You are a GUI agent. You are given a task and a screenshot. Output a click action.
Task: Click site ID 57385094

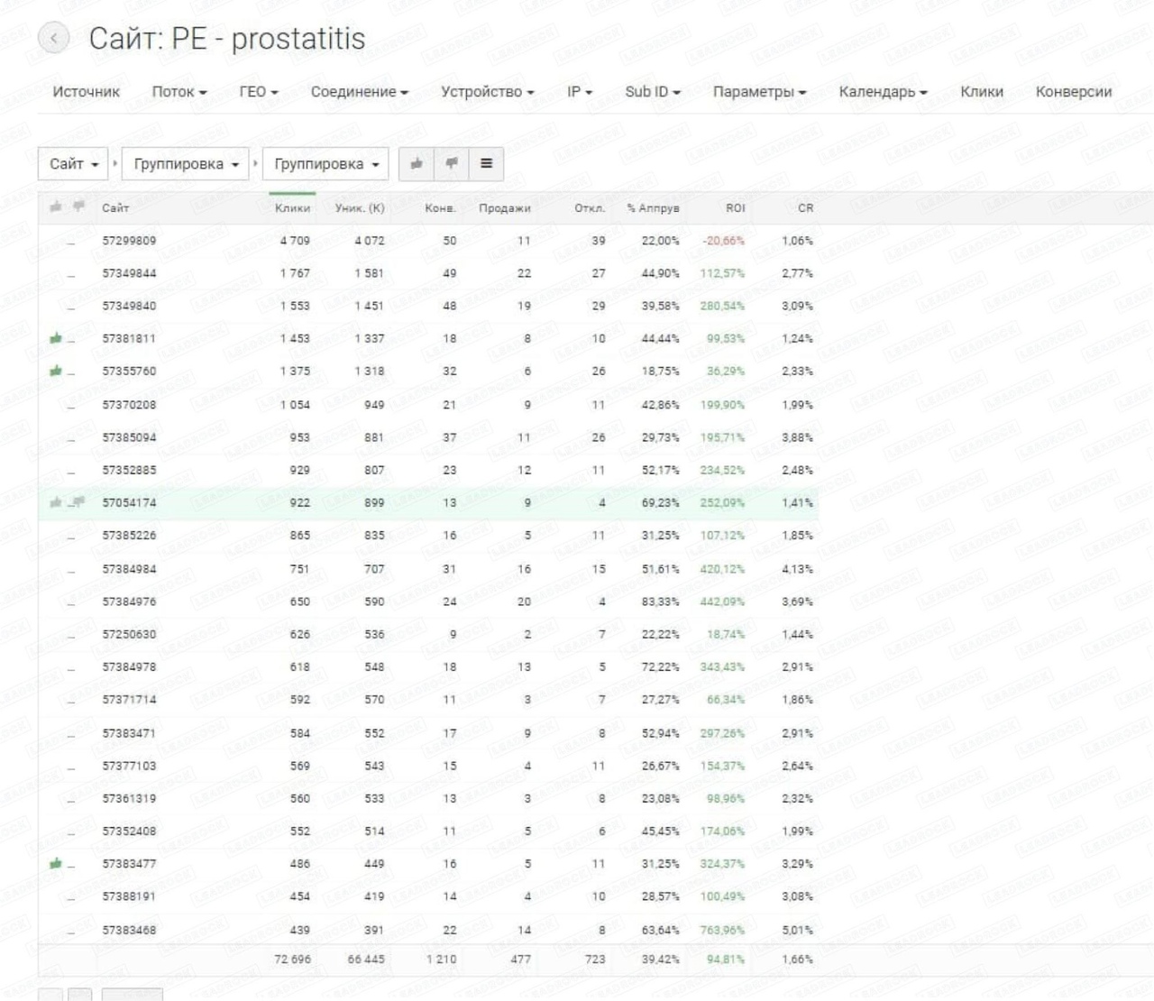point(129,437)
